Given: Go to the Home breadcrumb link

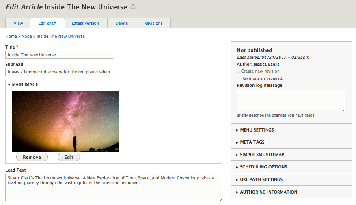Looking at the screenshot, I should pos(11,36).
